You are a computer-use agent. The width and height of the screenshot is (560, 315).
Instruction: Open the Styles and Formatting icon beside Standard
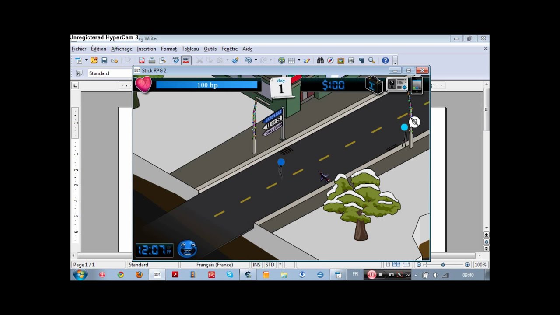pos(79,73)
